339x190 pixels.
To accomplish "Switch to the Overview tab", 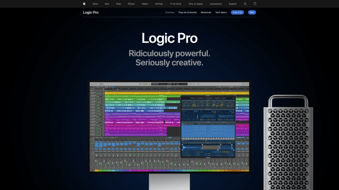I will [x=170, y=13].
